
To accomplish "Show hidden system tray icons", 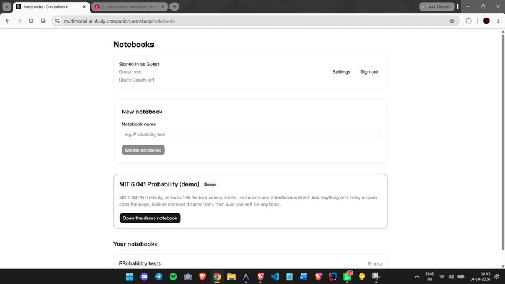I will point(417,276).
